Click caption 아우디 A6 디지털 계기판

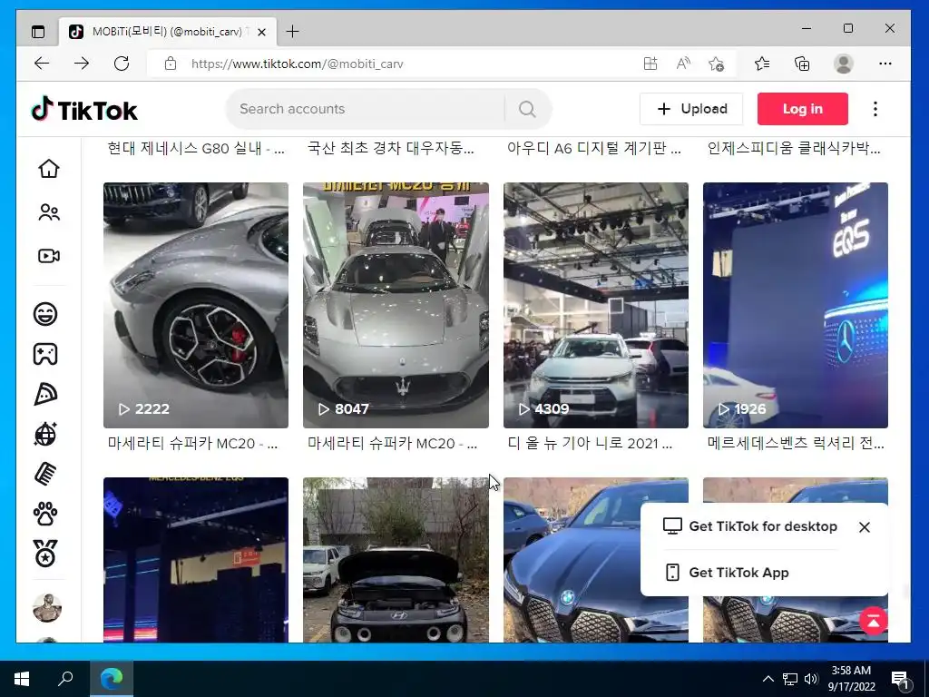[593, 148]
